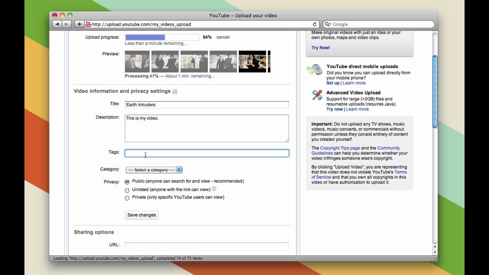
Task: Click the window title 'YouTube – Upload your video'
Action: point(243,16)
